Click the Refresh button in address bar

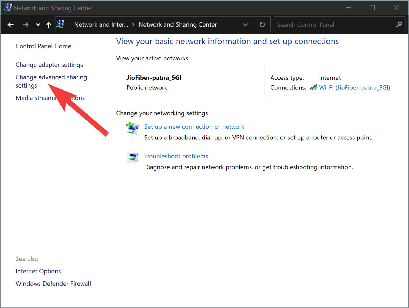pyautogui.click(x=262, y=24)
